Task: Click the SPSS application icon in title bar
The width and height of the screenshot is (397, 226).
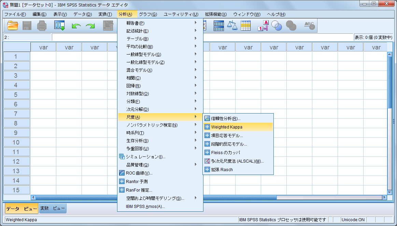Action: (x=5, y=5)
